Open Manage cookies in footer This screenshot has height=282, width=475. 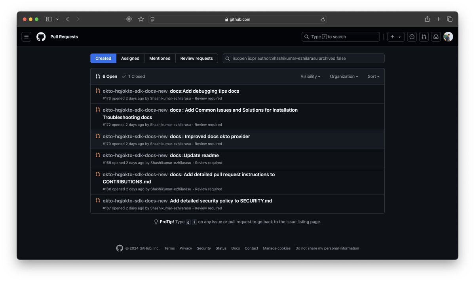tap(277, 248)
